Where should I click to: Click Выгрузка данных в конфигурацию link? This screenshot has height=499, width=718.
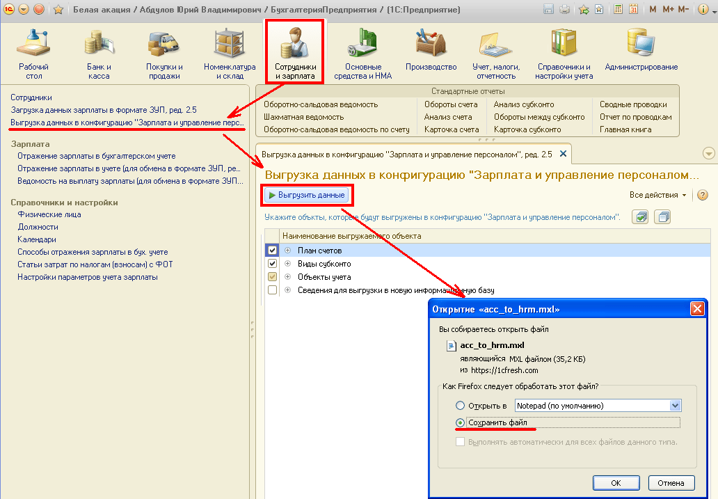click(127, 122)
